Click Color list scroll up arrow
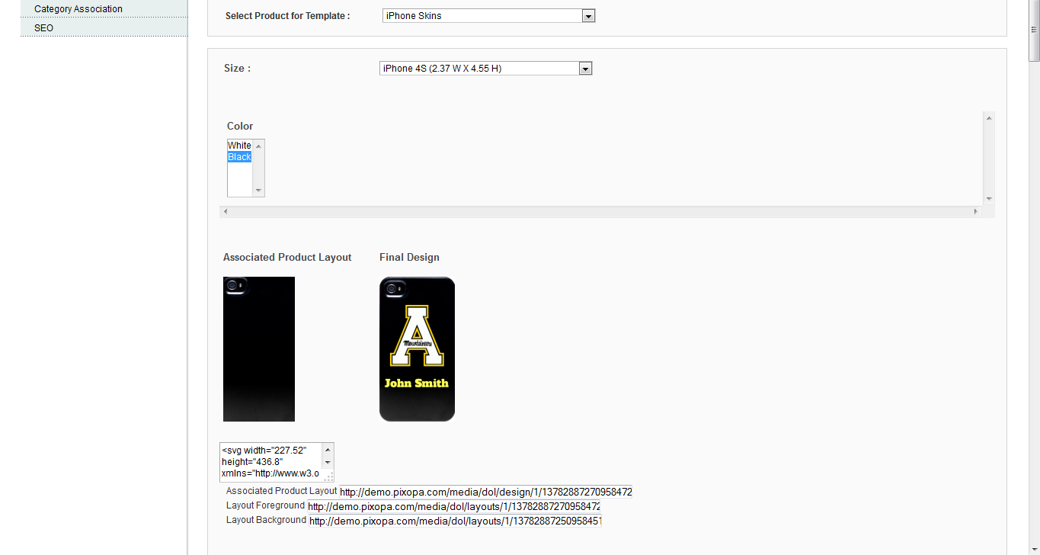 point(258,146)
